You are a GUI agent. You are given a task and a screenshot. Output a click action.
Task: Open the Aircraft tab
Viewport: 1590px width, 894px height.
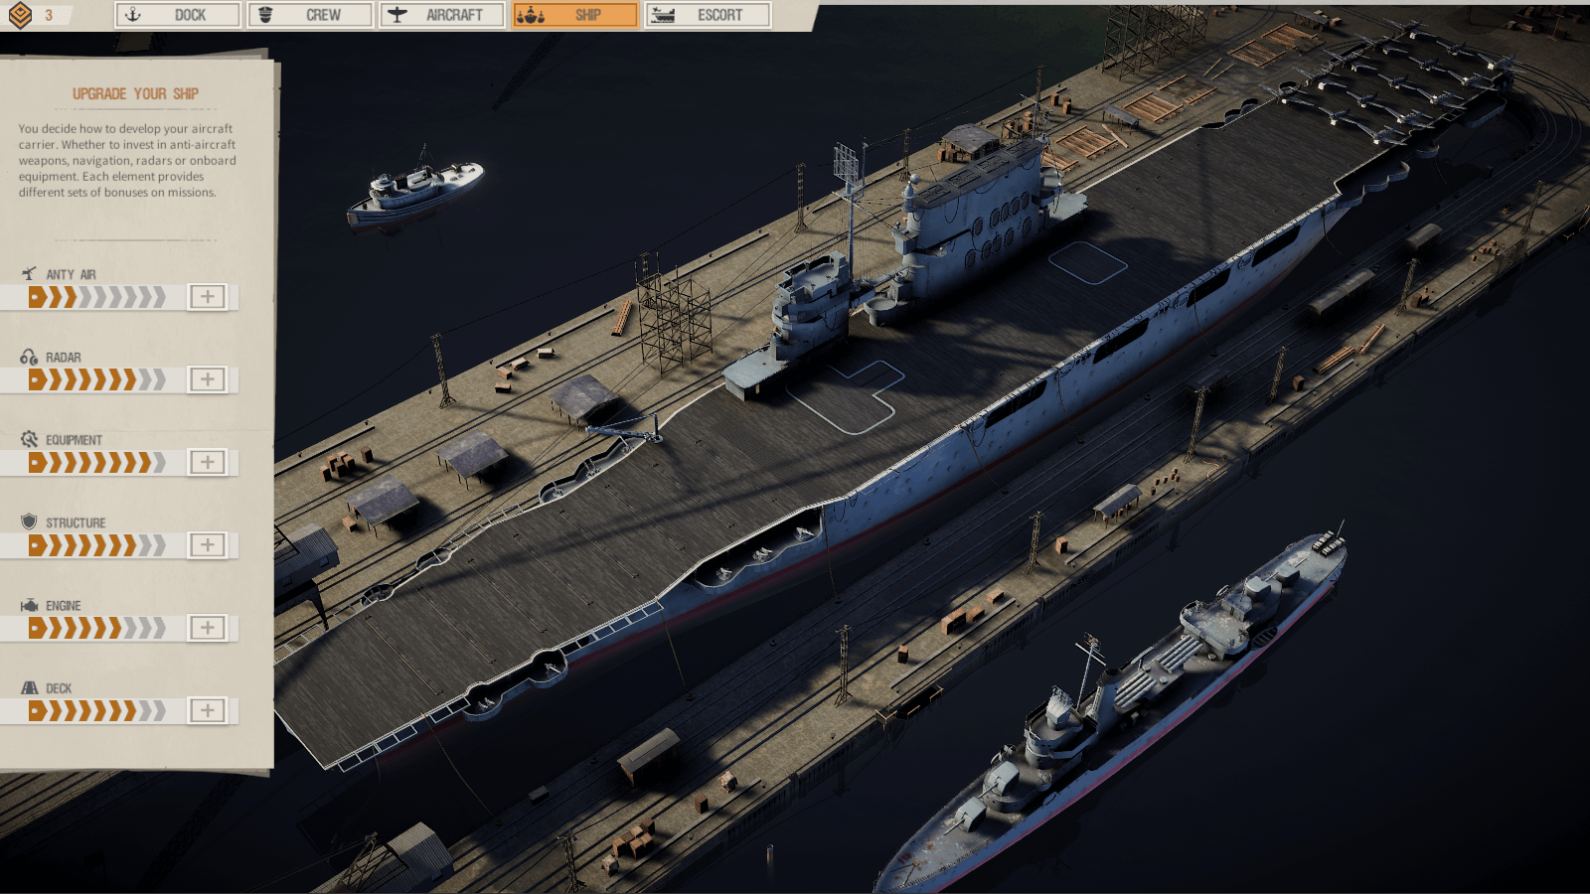click(442, 15)
